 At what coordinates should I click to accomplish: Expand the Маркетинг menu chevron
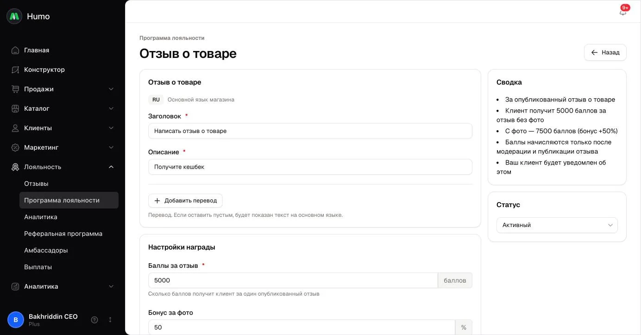(x=111, y=147)
